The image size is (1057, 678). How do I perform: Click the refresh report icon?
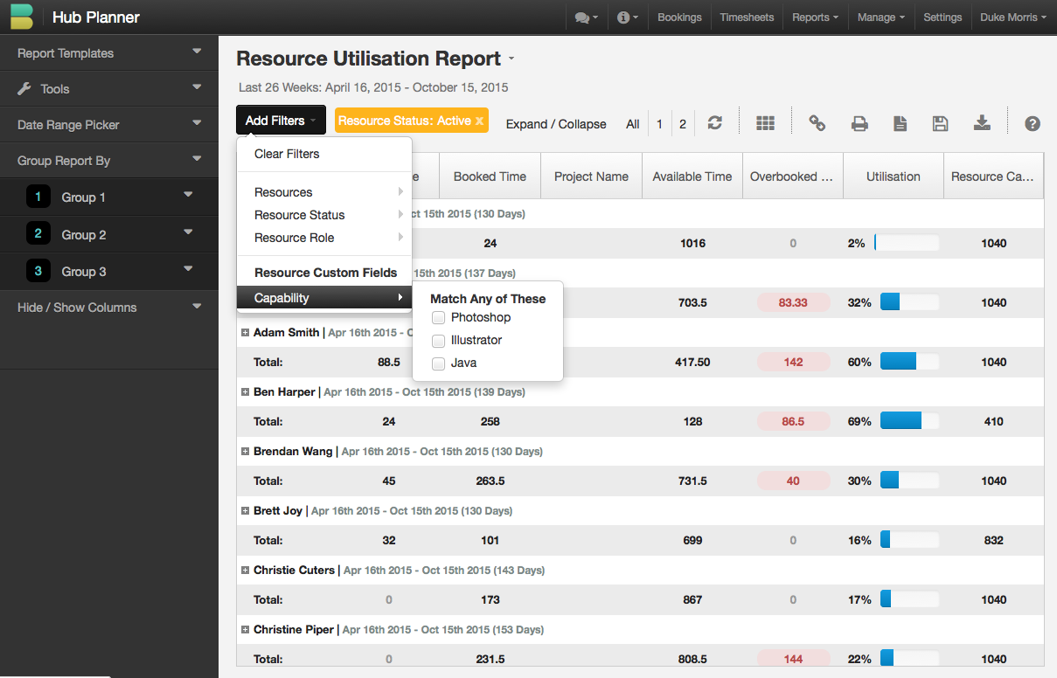715,123
